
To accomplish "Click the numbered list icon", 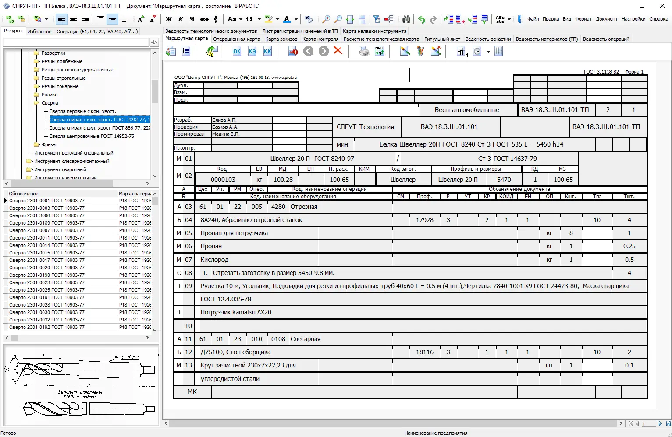I will [186, 51].
